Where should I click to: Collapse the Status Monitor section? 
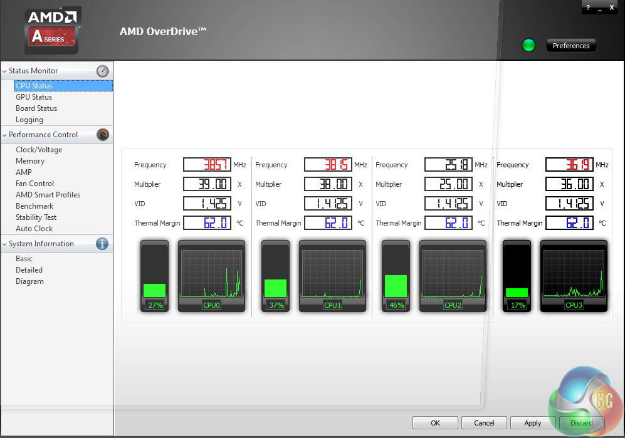[x=4, y=71]
